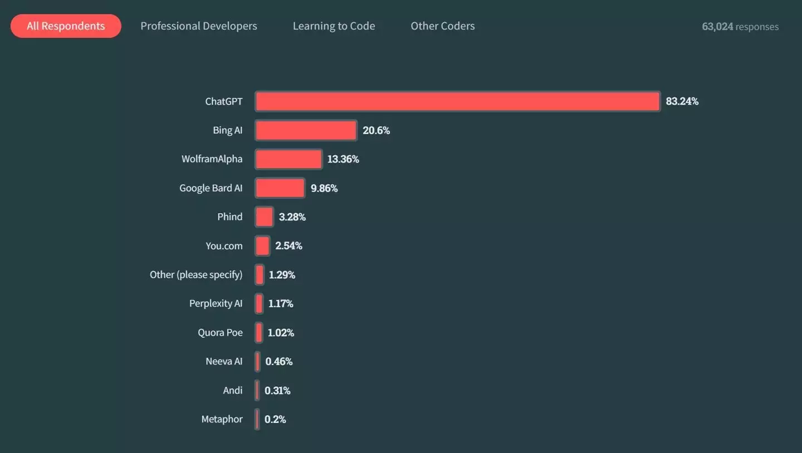802x453 pixels.
Task: Click the 0.31% value
Action: pos(277,391)
